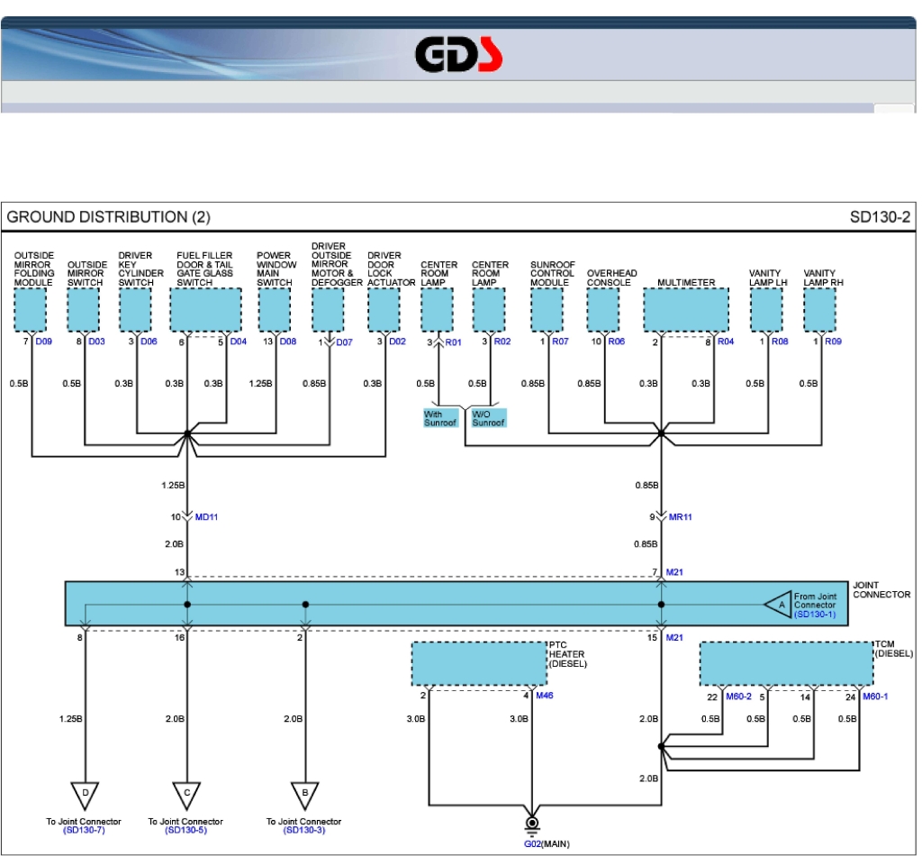
Task: Open the SD130-7 joint connector link
Action: tap(85, 830)
